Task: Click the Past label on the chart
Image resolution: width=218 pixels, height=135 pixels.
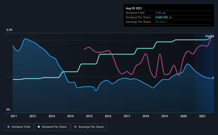Action: [x=208, y=36]
